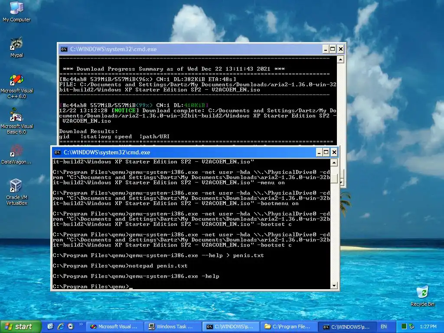Click the front cmd.exe window title bar text
This screenshot has width=444, height=333.
pyautogui.click(x=107, y=152)
